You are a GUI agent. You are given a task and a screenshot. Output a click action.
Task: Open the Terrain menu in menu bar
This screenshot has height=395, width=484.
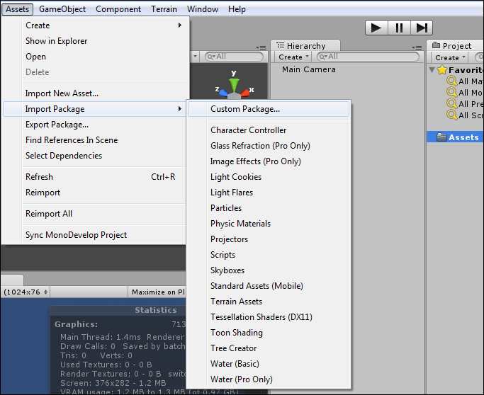tap(164, 9)
